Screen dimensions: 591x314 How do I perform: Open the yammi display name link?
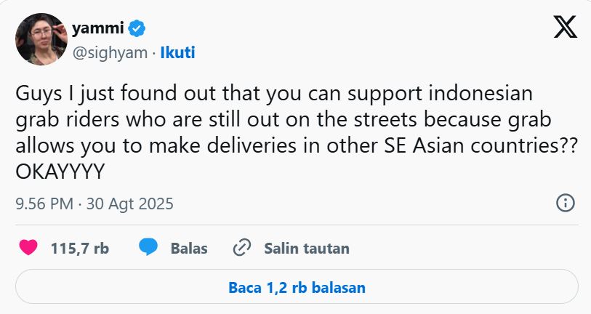pos(97,29)
